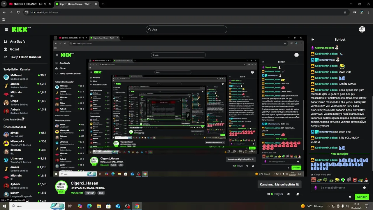The height and width of the screenshot is (210, 373).
Task: Open Takip Edilen Kanallar menu entry
Action: (x=22, y=57)
